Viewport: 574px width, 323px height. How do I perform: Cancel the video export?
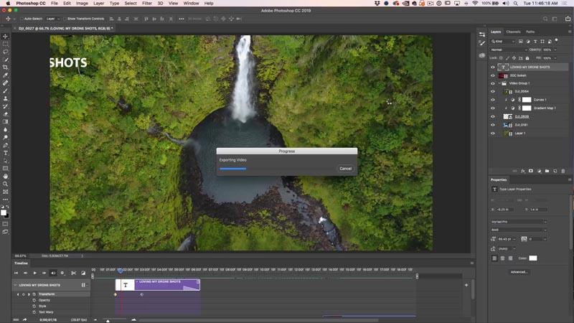tap(345, 169)
